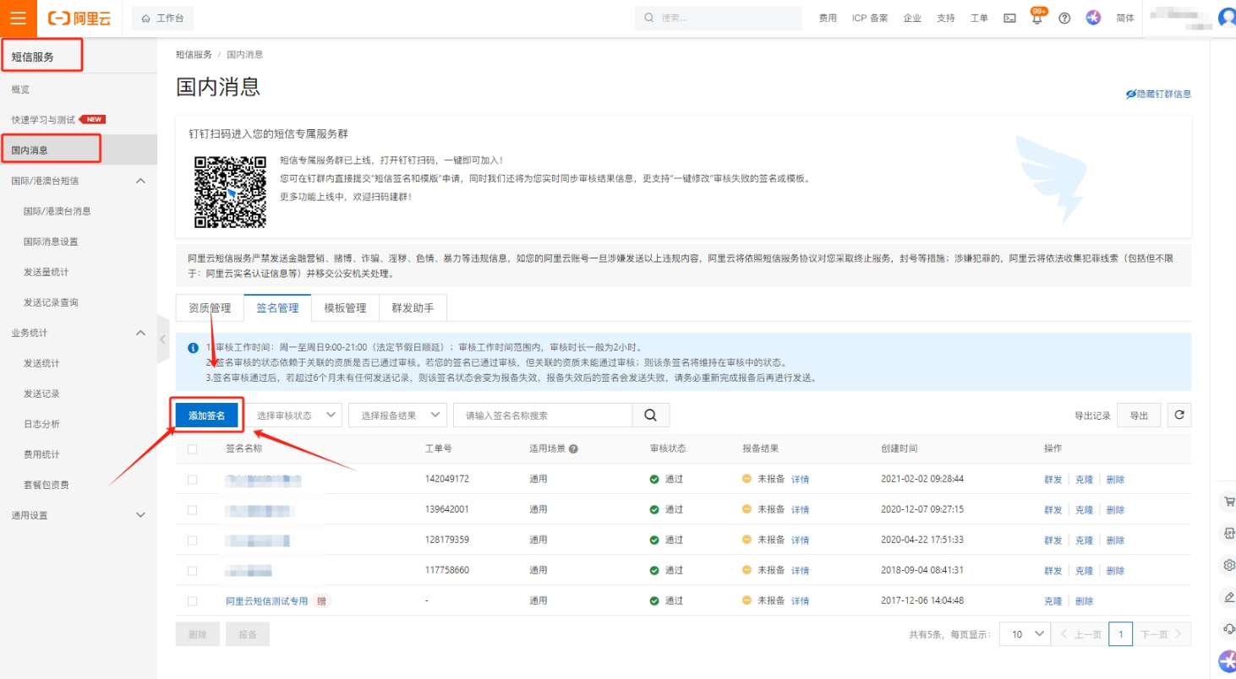Open 发送记录查询 in the sidebar

point(51,302)
